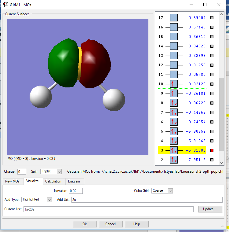
Task: Click the GaussView icon in title bar
Action: pos(5,5)
